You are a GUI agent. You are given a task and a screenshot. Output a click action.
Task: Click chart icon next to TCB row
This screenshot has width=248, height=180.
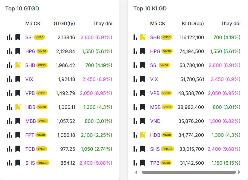(10, 149)
